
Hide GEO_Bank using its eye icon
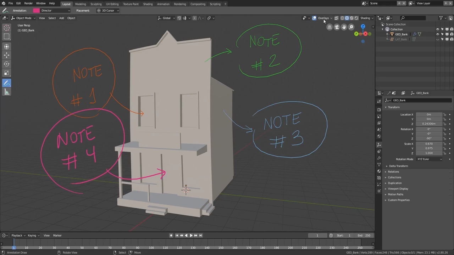coord(437,34)
